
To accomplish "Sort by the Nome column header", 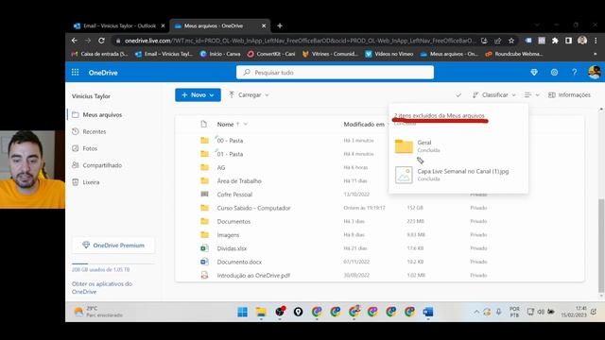I will click(225, 124).
